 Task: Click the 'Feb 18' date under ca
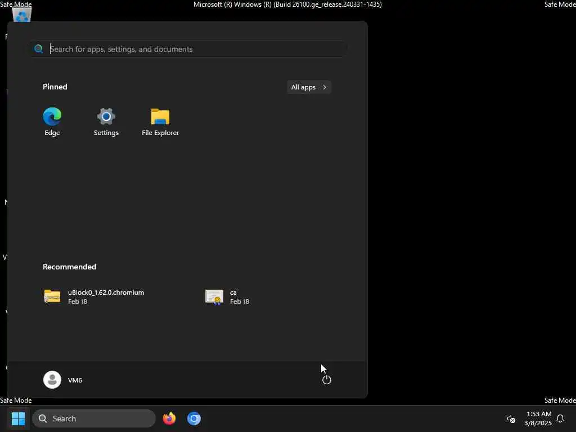point(240,301)
